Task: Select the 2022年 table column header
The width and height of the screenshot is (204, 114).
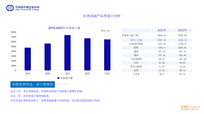Action: [x=182, y=30]
